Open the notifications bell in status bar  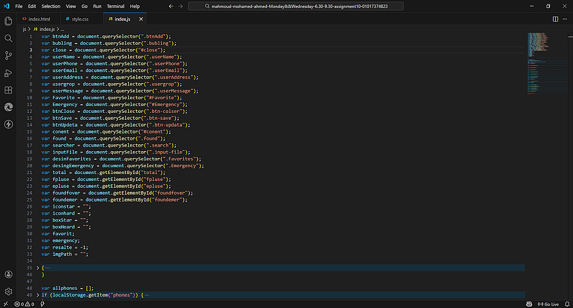567,304
